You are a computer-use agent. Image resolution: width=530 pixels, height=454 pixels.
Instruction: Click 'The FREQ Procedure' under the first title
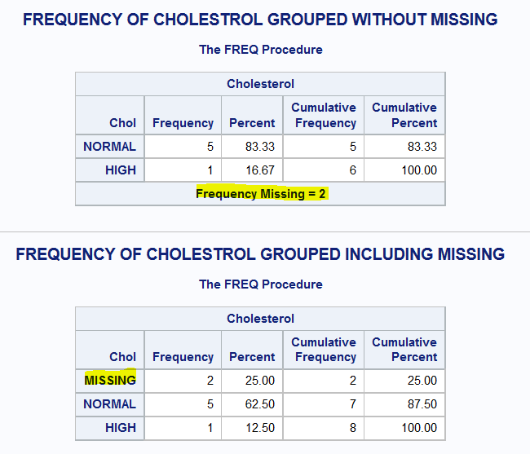260,50
